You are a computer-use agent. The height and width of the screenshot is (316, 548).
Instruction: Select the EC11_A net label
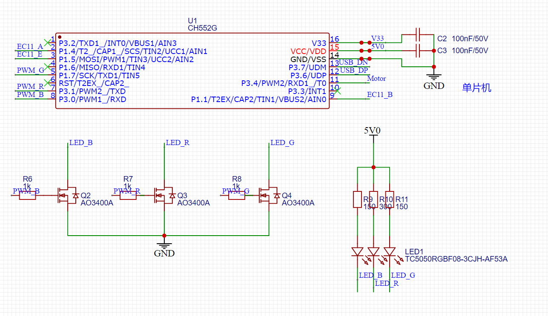[29, 46]
